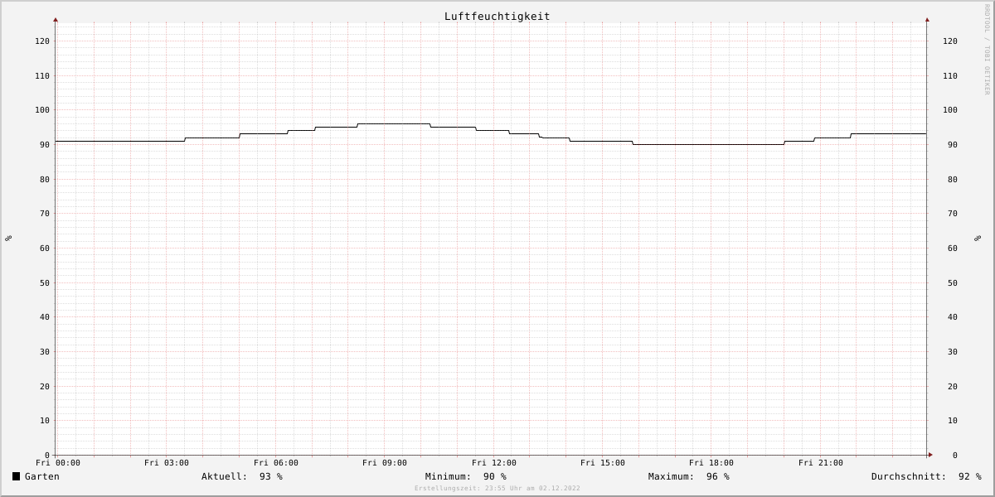Click the x-axis label Fri 12:00

[494, 463]
